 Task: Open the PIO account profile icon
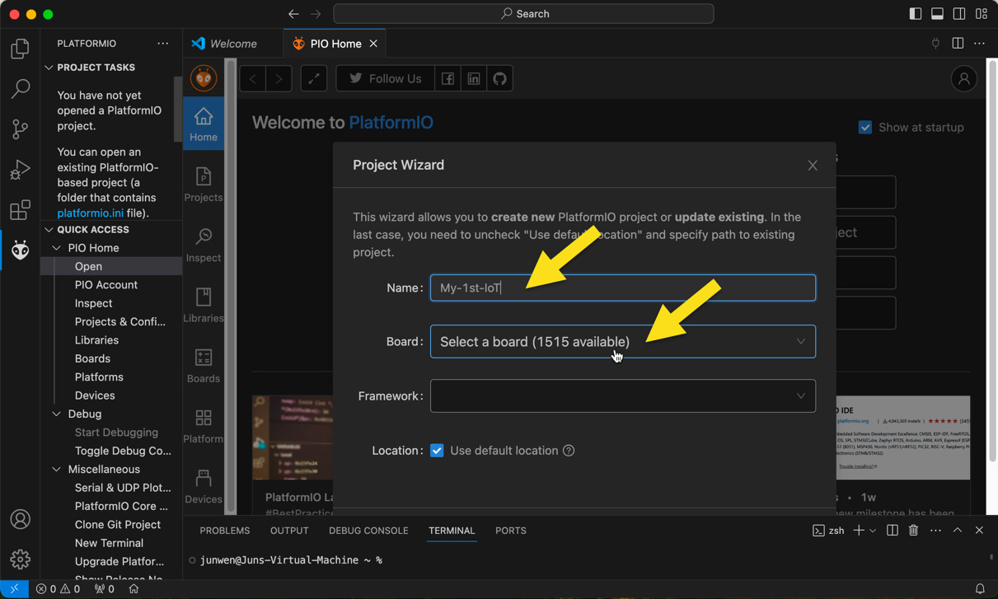coord(963,78)
